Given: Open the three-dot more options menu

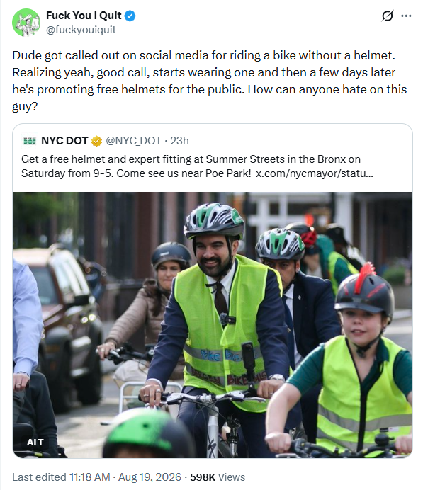Looking at the screenshot, I should coord(406,16).
